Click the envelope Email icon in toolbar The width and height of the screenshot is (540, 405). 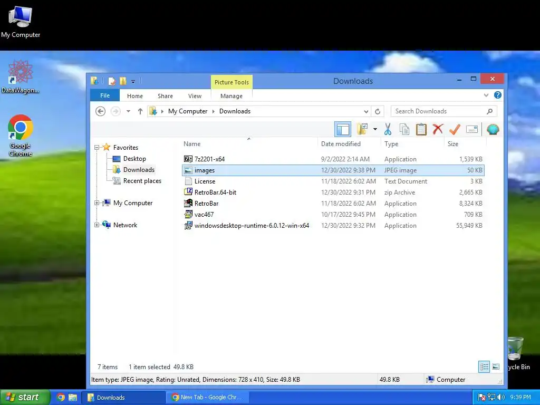click(x=472, y=130)
